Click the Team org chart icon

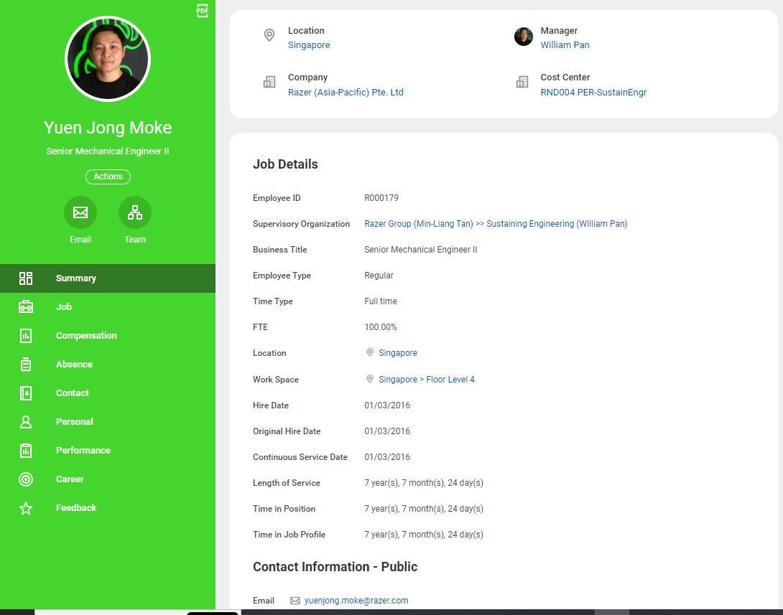(x=135, y=212)
